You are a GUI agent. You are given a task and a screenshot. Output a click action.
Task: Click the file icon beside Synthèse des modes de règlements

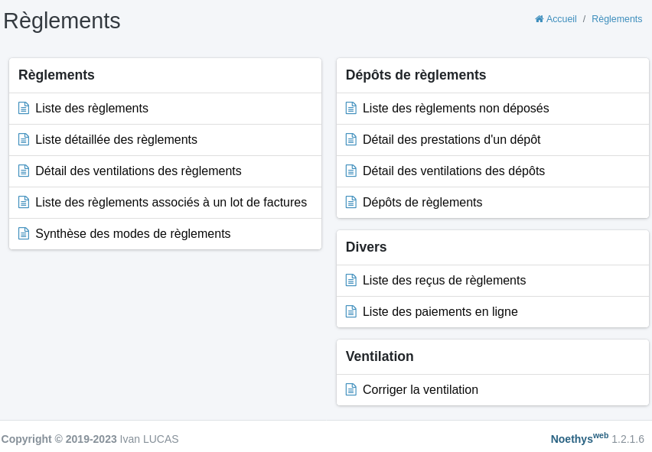pos(24,233)
